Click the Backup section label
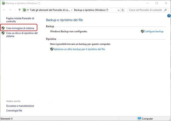171x121 pixels. [x=50, y=26]
